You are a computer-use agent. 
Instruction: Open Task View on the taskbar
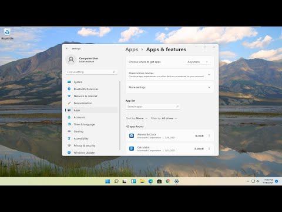click(125, 181)
